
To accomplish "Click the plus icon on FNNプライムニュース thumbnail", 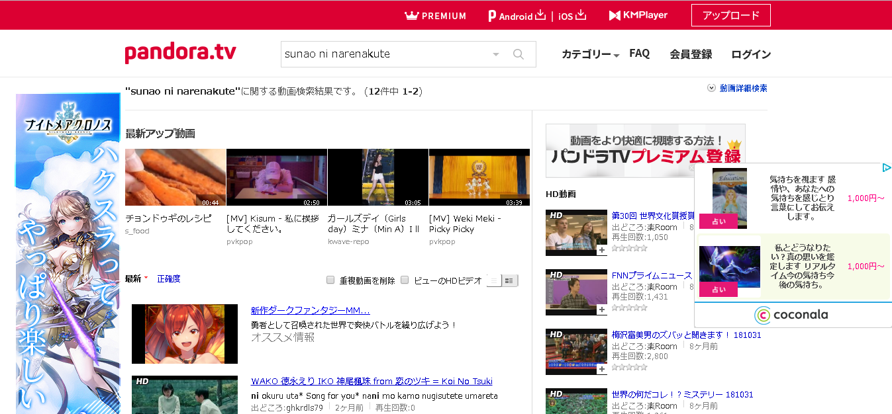I will coord(601,310).
